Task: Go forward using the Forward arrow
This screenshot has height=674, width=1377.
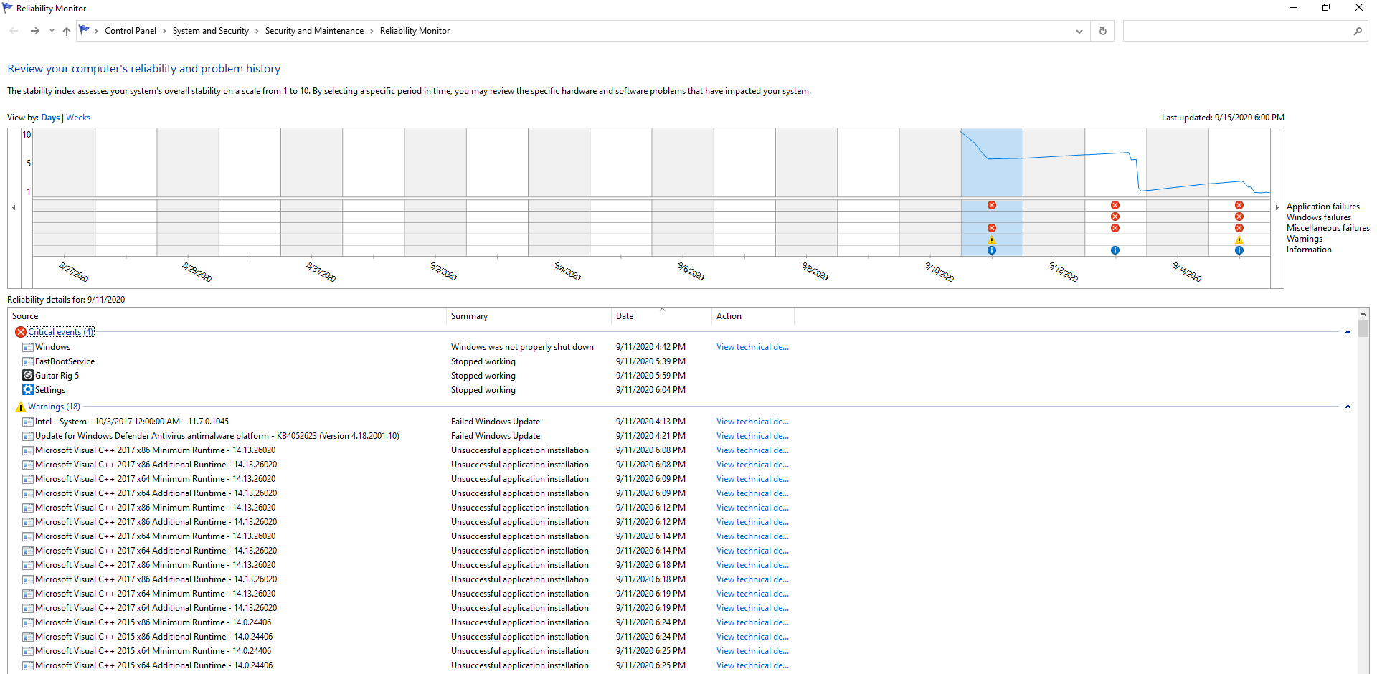Action: (34, 31)
